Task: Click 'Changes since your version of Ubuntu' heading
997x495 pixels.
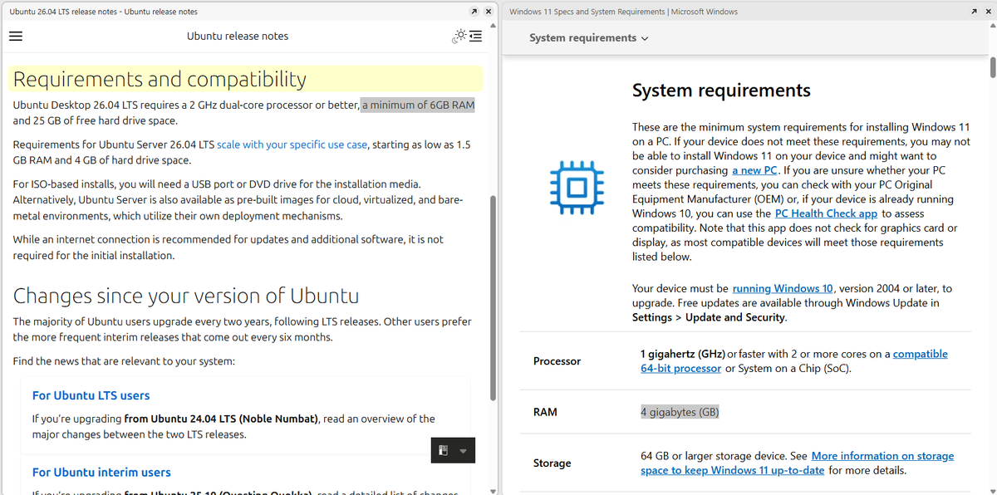Action: 186,296
